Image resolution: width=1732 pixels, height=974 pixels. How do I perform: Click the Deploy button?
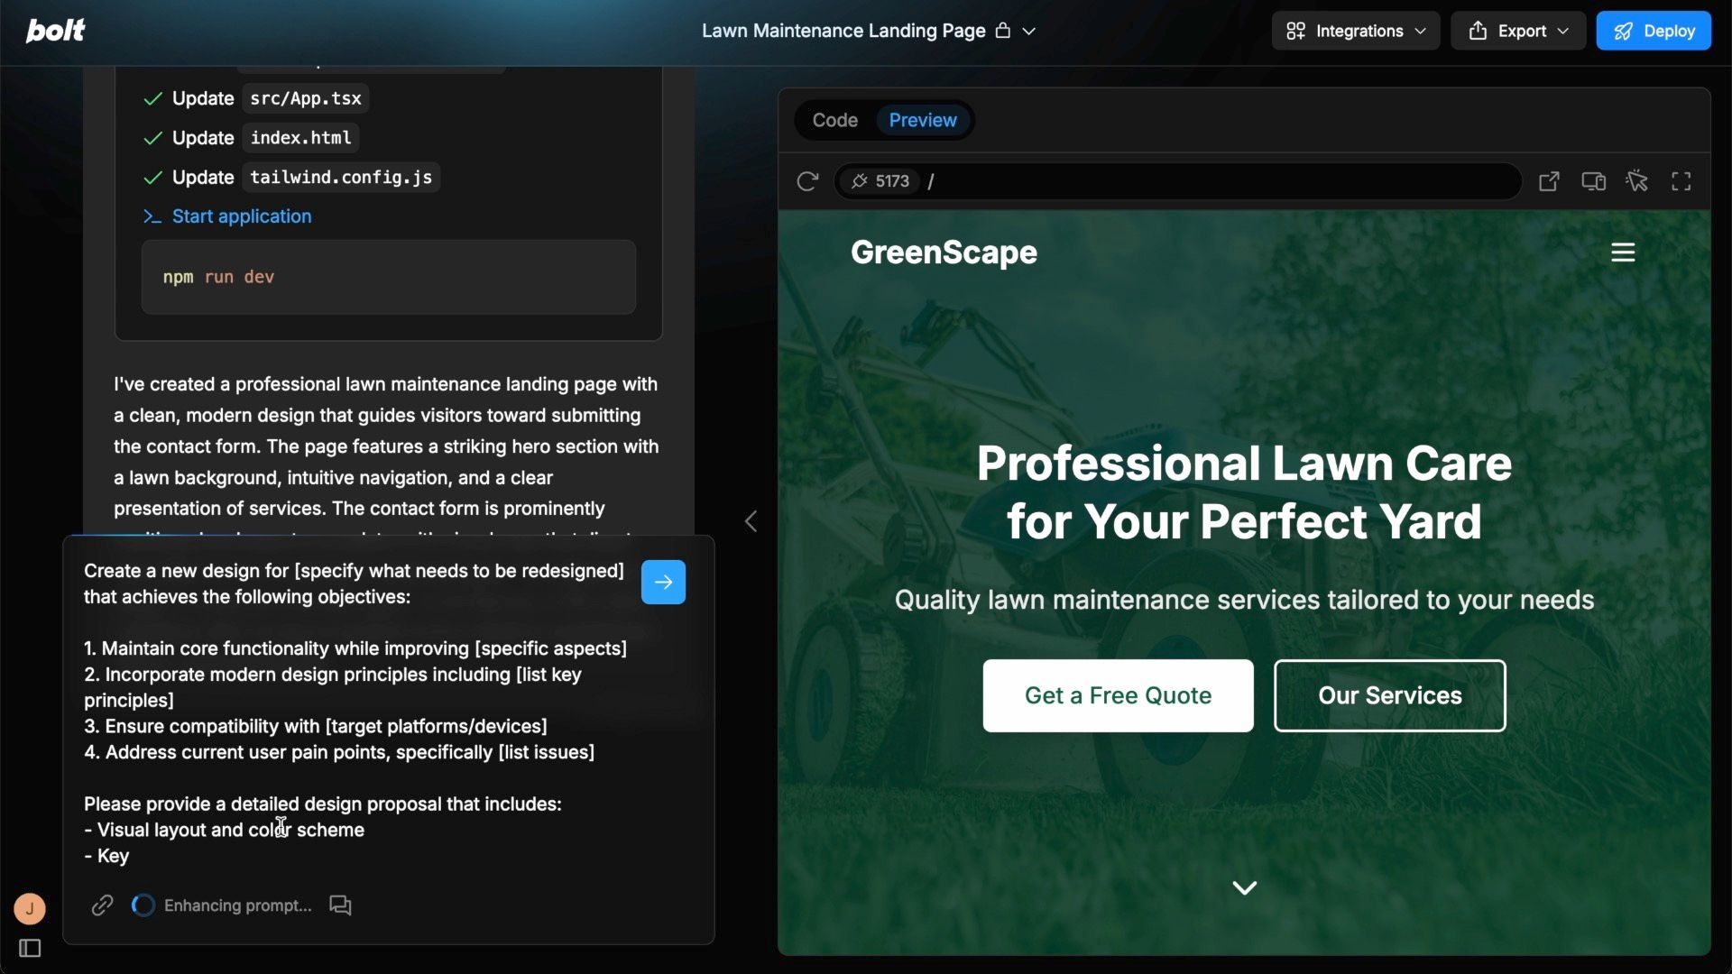(1654, 31)
